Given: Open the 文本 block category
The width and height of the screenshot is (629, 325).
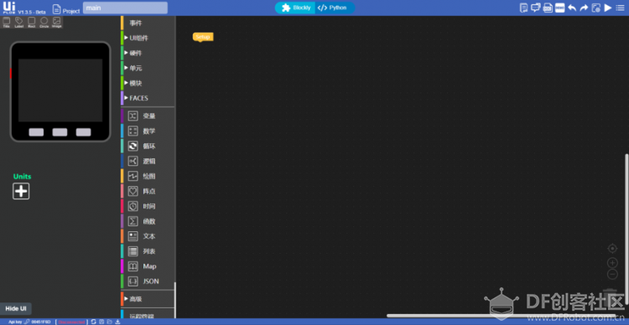Looking at the screenshot, I should point(148,236).
